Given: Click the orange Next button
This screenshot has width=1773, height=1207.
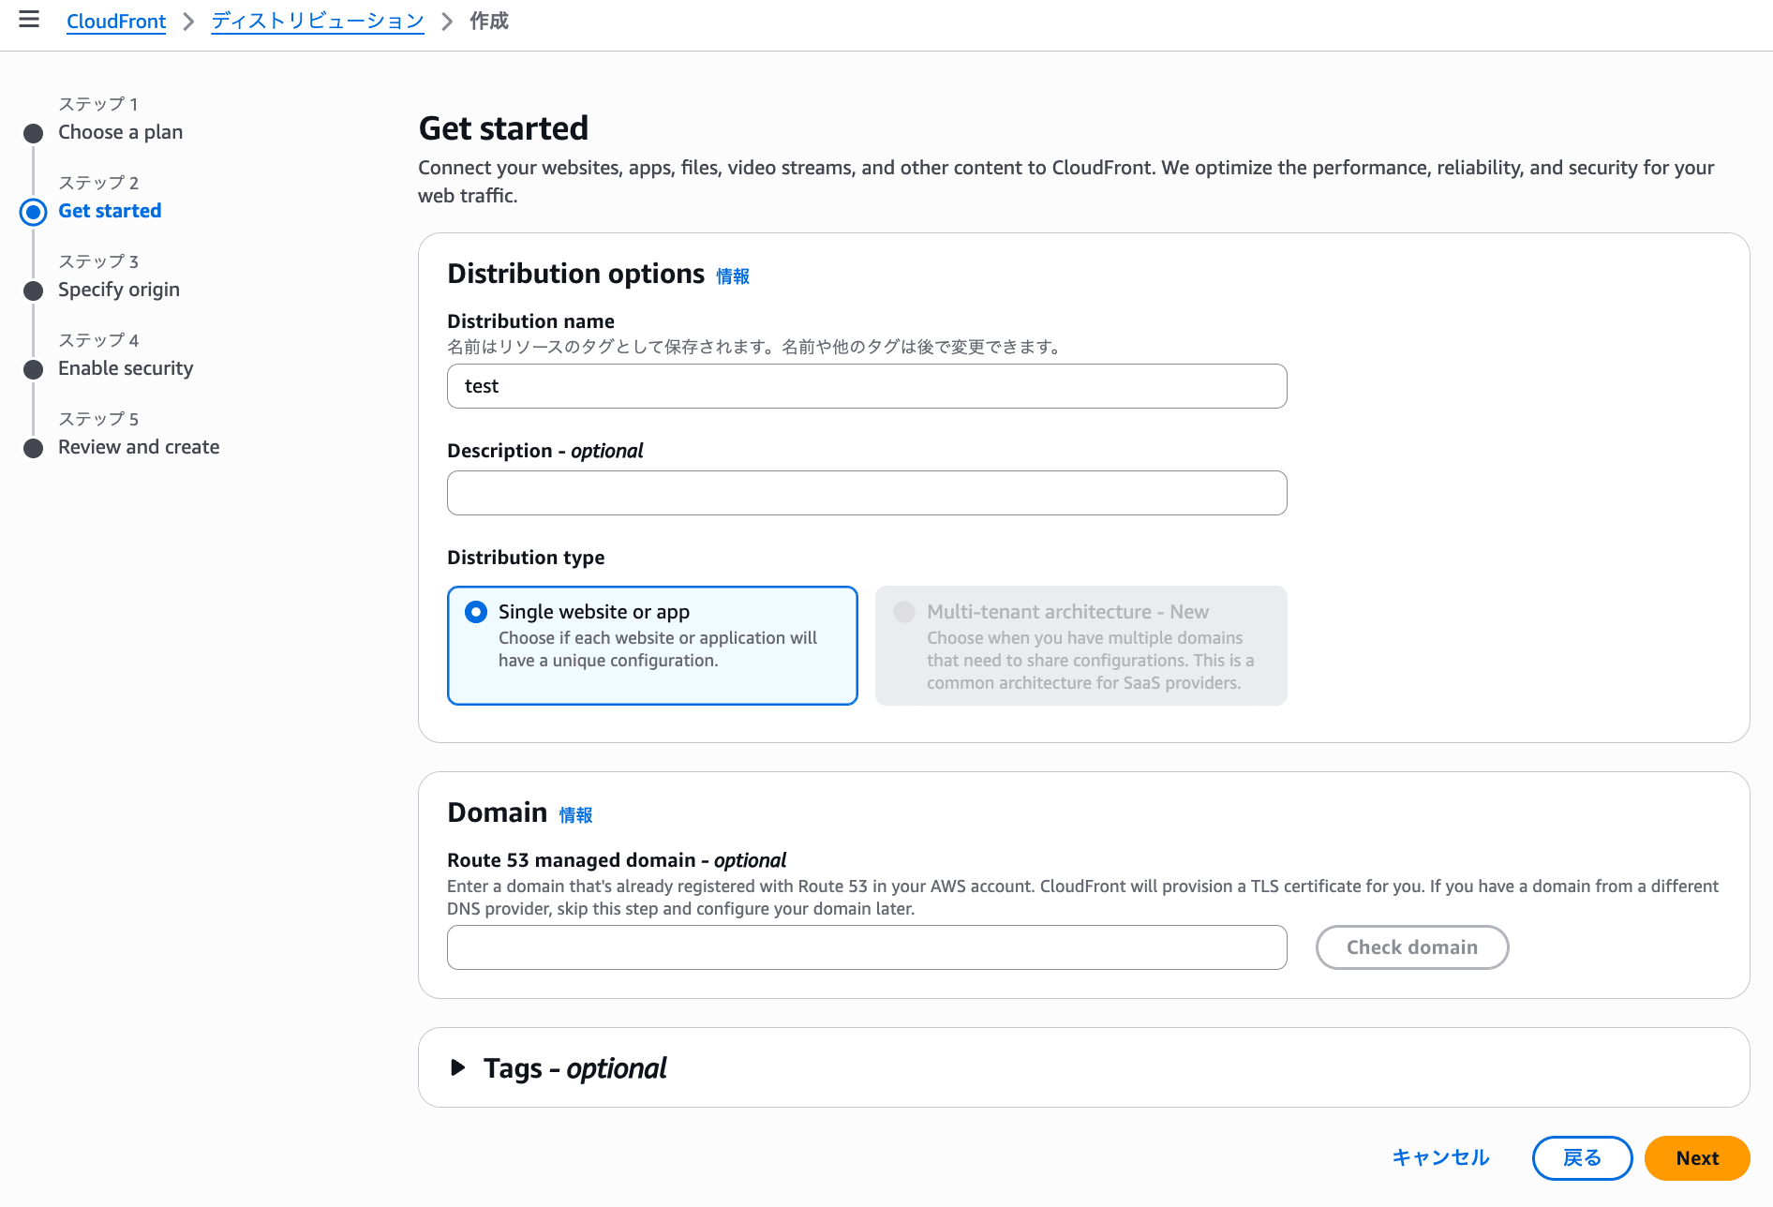Looking at the screenshot, I should (1696, 1158).
